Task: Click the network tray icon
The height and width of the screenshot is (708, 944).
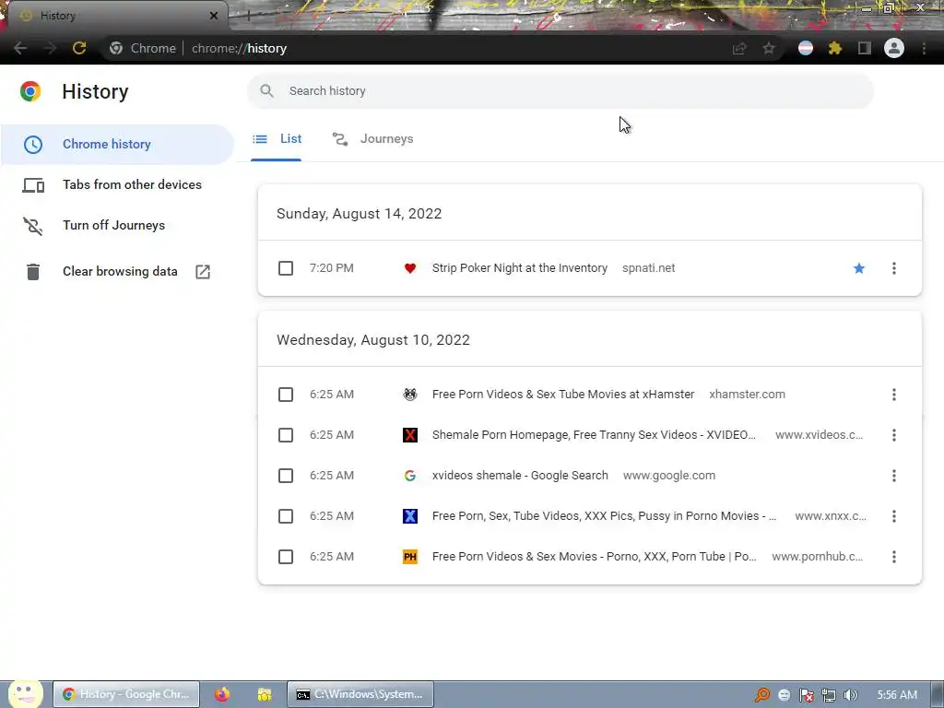Action: click(829, 695)
